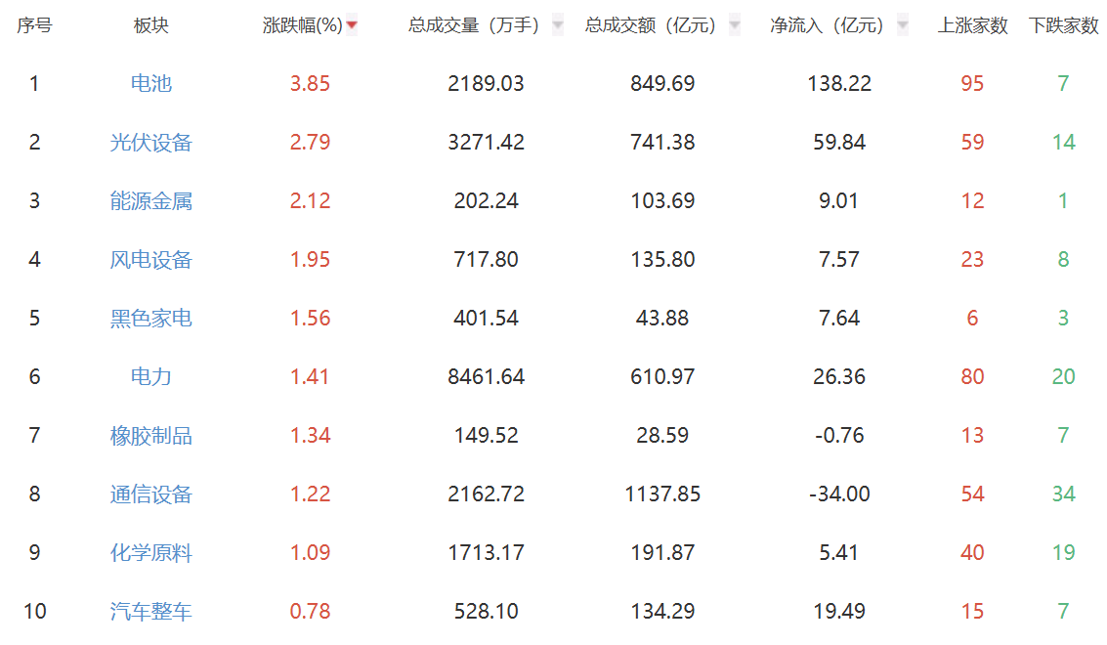
Task: Click the 涨跌幅(%) column header
Action: pos(305,25)
